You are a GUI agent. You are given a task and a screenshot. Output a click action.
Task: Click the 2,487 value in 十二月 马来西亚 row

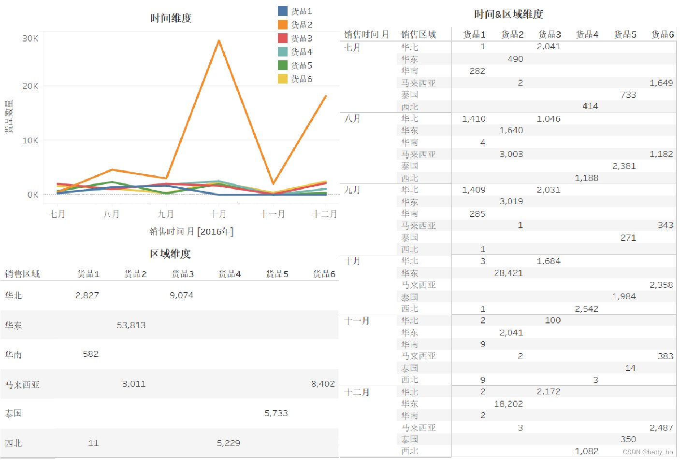(x=661, y=428)
